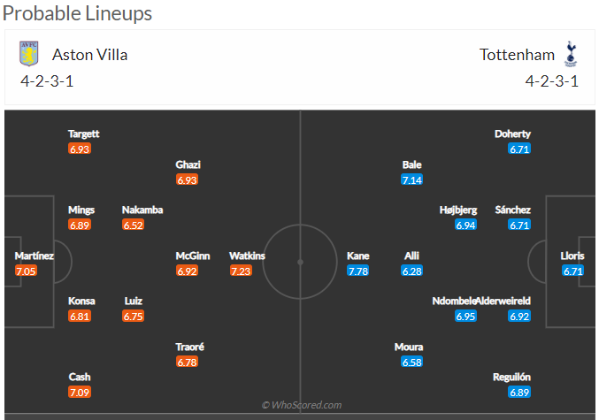This screenshot has height=420, width=599.
Task: Click the Aston Villa club crest
Action: tap(30, 54)
